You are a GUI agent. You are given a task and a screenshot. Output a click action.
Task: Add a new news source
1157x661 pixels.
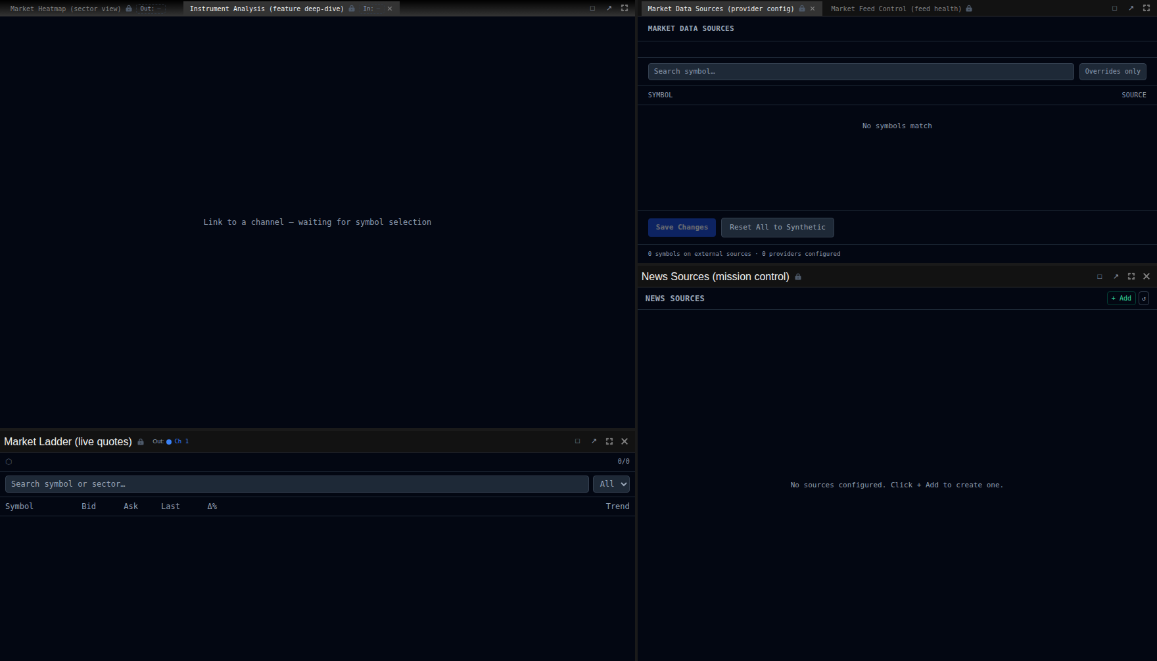tap(1121, 299)
